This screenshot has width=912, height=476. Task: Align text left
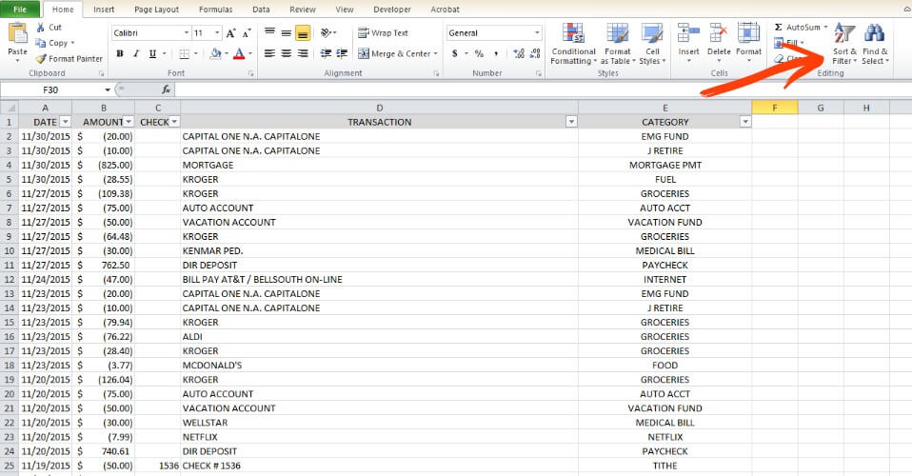pos(269,53)
